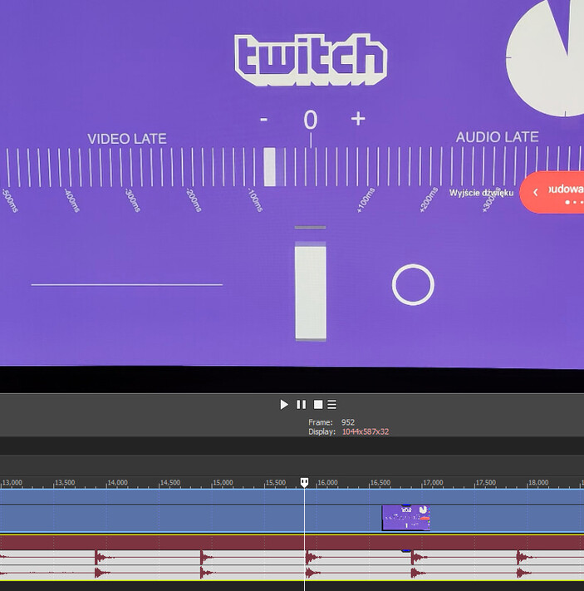Viewport: 584px width, 591px height.
Task: Click the plus sign above the sync scale
Action: pyautogui.click(x=358, y=119)
